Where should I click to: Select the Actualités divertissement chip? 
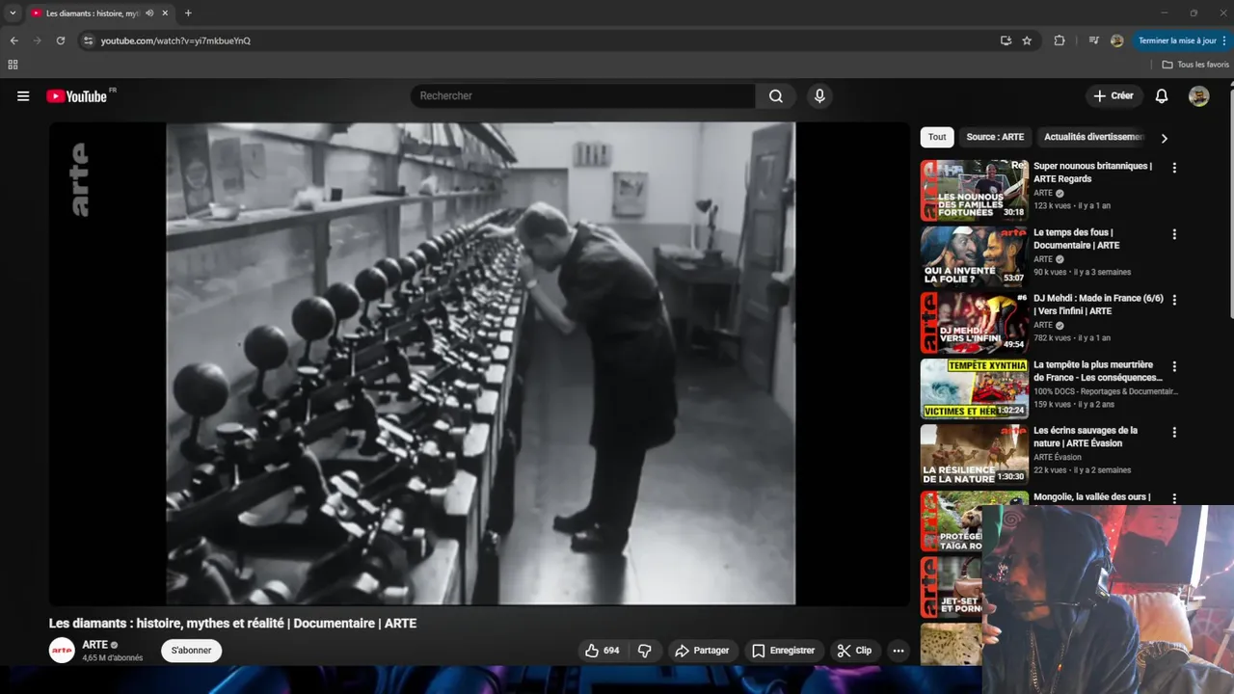click(x=1093, y=137)
